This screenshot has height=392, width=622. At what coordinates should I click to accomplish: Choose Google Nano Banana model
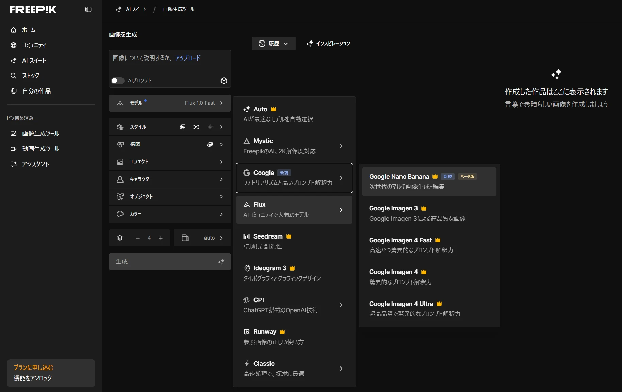[x=429, y=182]
